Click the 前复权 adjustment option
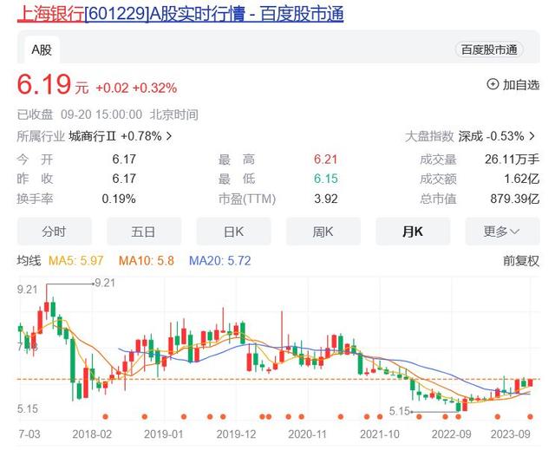 click(521, 261)
